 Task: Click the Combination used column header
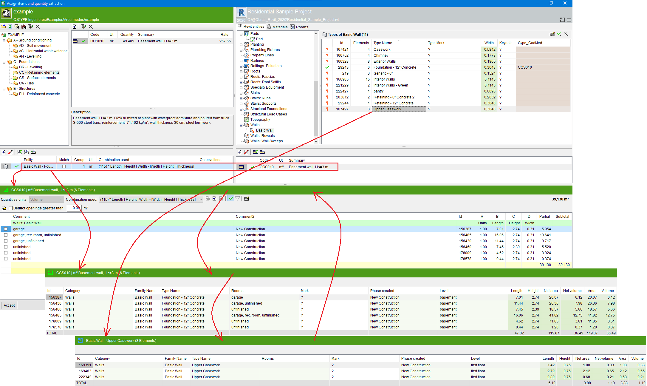(x=147, y=160)
